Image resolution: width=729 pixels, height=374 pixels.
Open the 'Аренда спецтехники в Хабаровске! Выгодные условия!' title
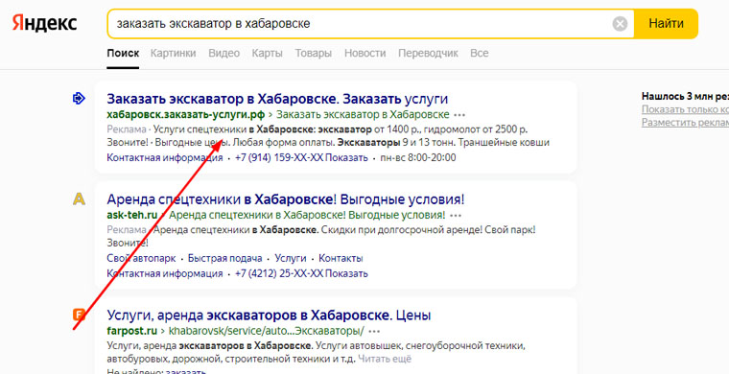[286, 199]
